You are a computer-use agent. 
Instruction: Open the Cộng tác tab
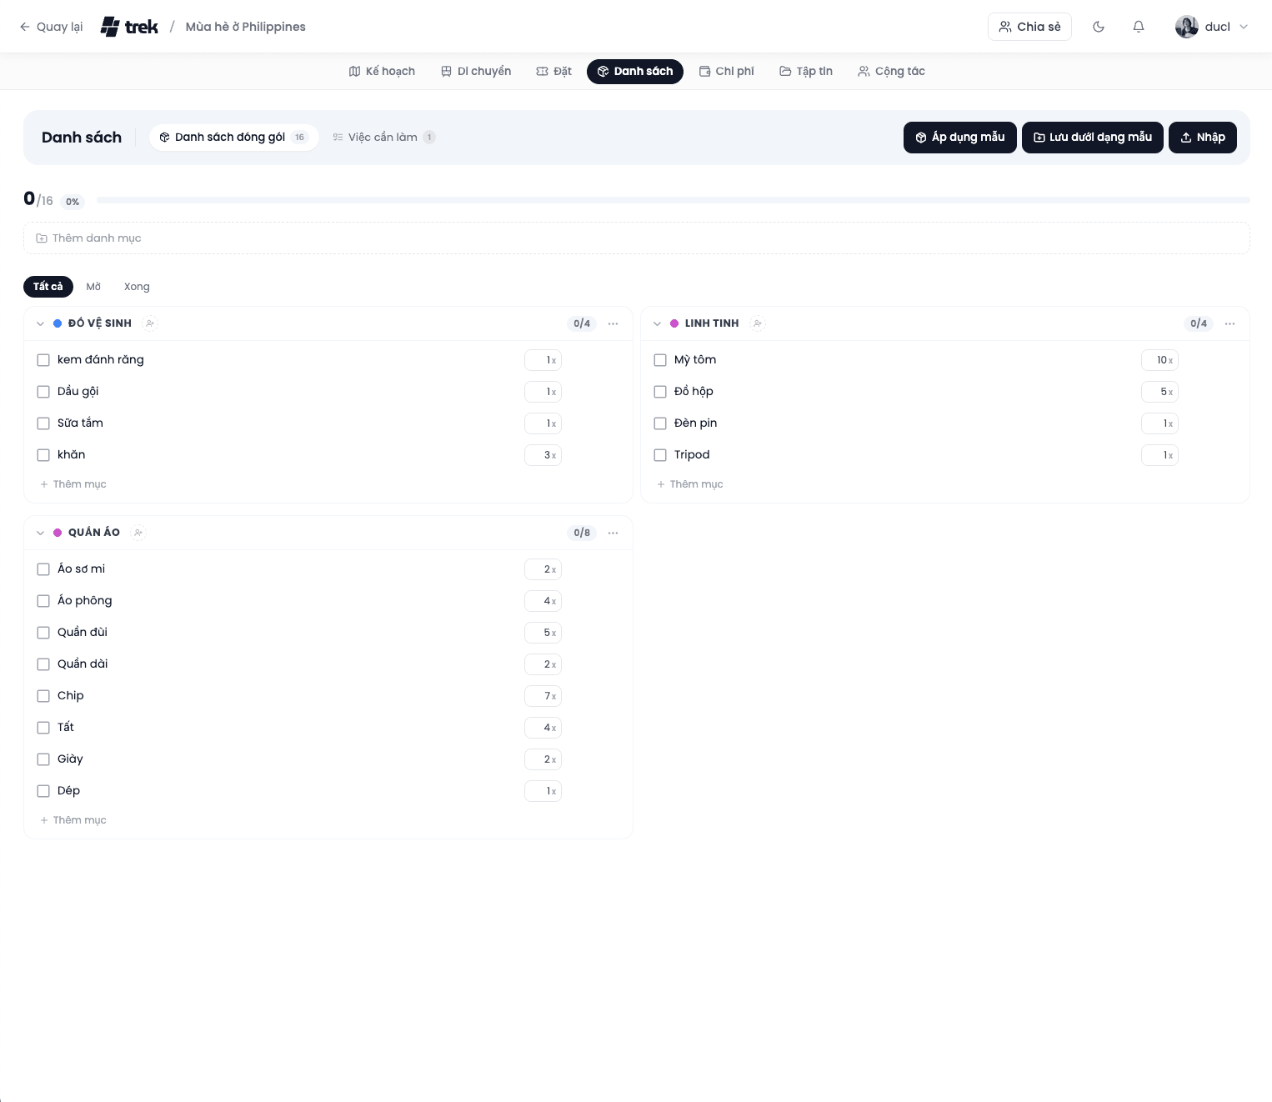(892, 72)
